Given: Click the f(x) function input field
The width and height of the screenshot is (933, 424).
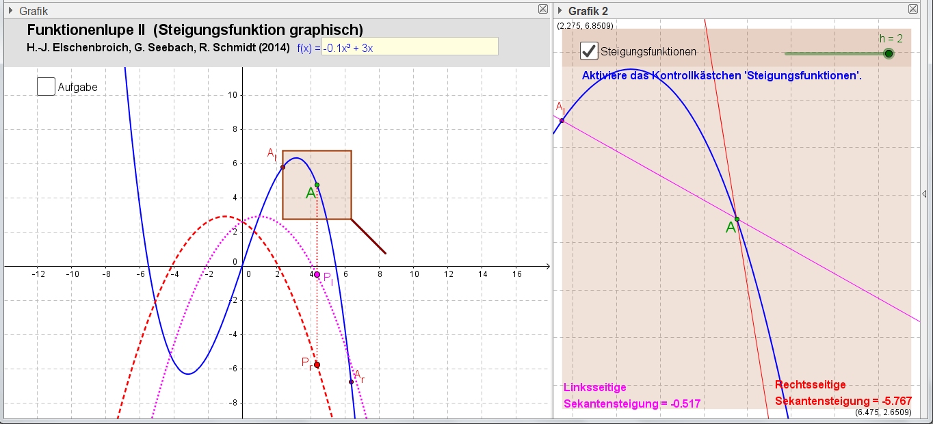Looking at the screenshot, I should pyautogui.click(x=410, y=47).
